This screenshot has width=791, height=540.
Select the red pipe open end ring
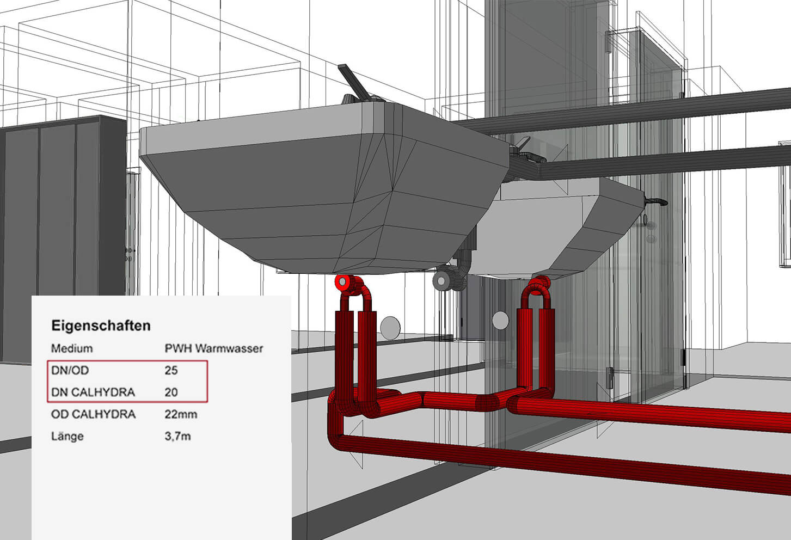pyautogui.click(x=343, y=283)
